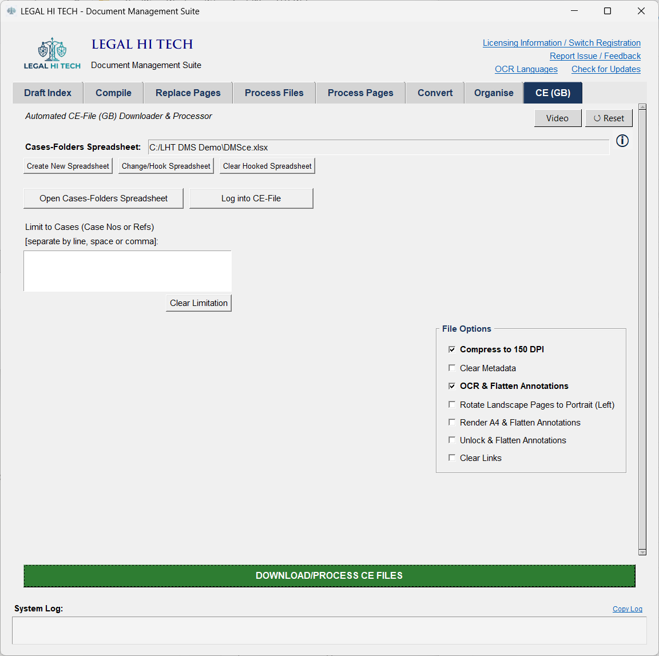Viewport: 659px width, 656px height.
Task: Enable Unlock & Flatten Annotations checkbox
Action: pos(452,440)
